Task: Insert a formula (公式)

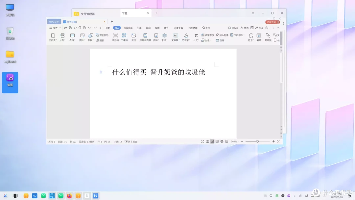Action: click(x=196, y=37)
